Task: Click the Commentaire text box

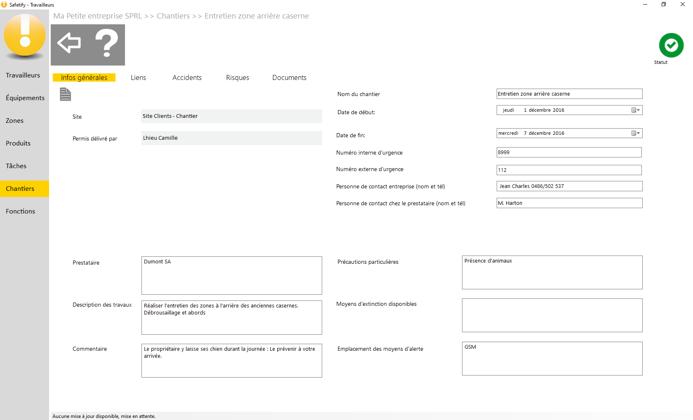Action: pyautogui.click(x=231, y=361)
